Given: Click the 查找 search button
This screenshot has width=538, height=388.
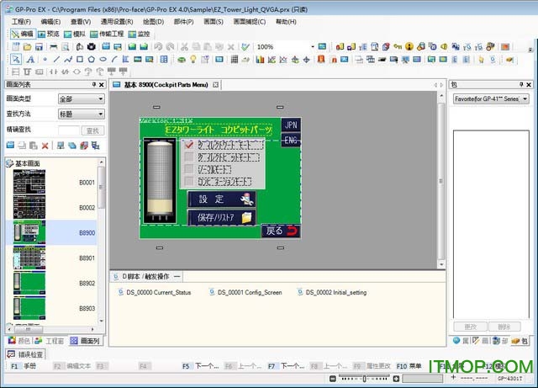Looking at the screenshot, I should tap(92, 130).
